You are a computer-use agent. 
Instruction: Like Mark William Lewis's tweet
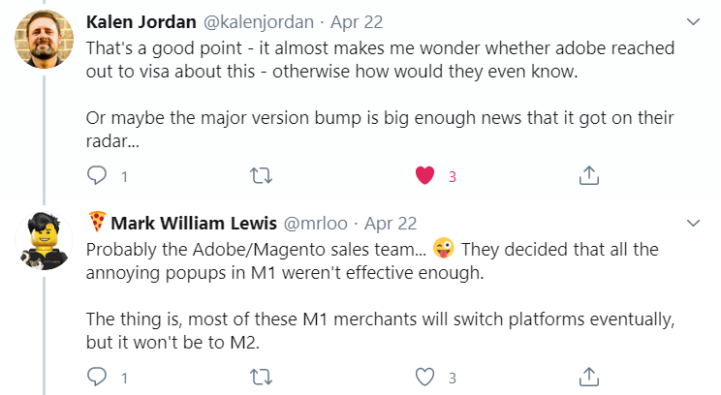pos(424,377)
